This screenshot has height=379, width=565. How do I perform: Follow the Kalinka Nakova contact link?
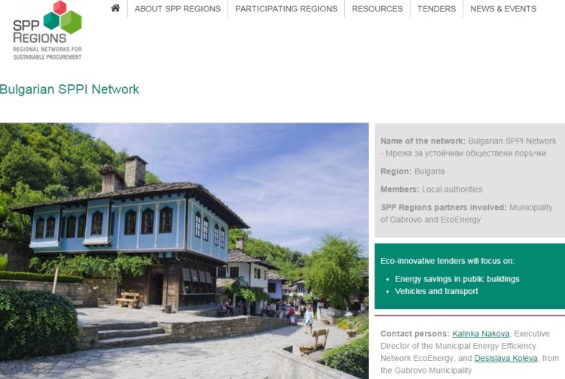pos(481,334)
